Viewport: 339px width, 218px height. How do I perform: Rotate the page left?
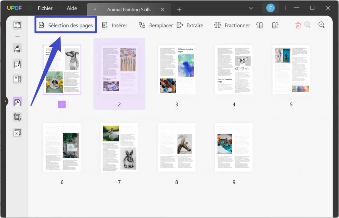click(260, 25)
